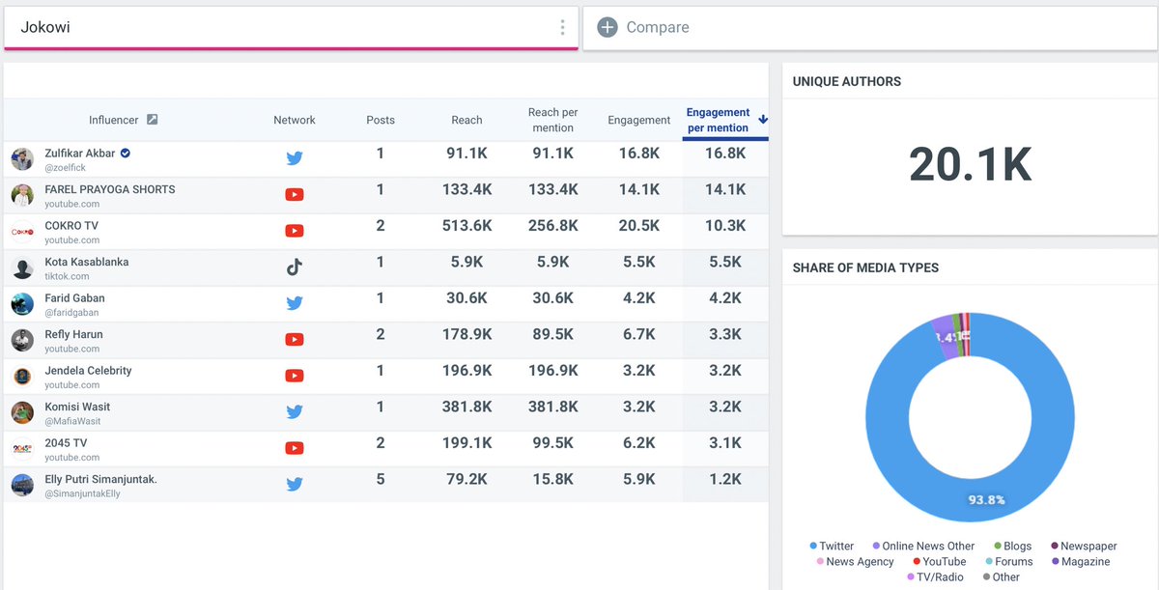Toggle Newspaper legend entry
This screenshot has height=590, width=1159.
click(x=1084, y=546)
